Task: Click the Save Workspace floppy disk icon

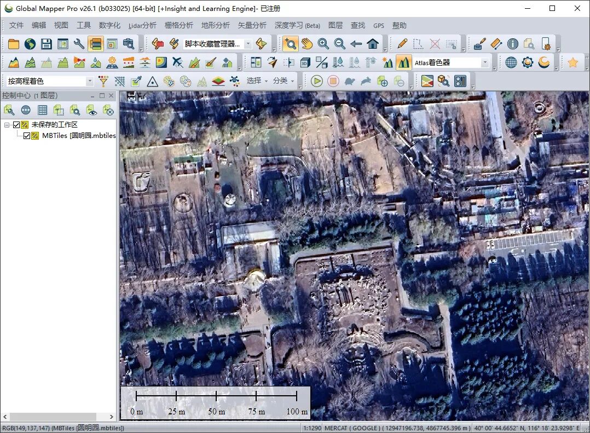Action: (x=47, y=44)
